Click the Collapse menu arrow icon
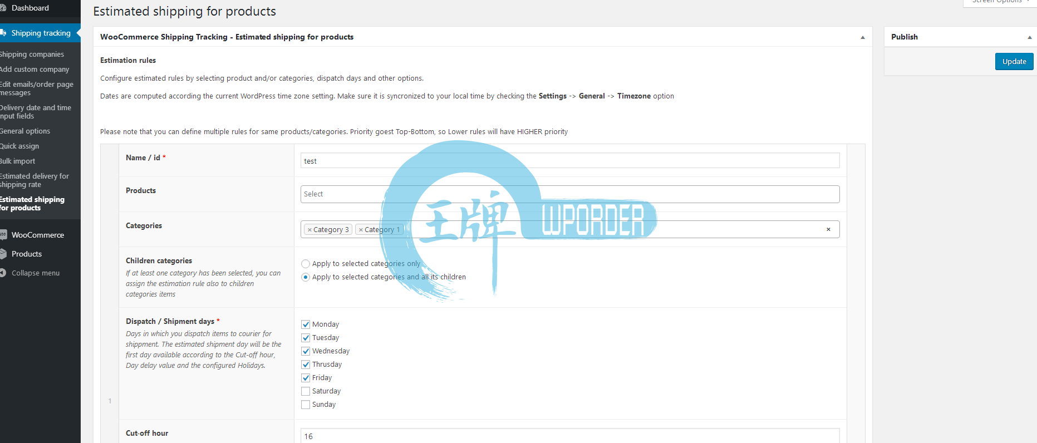The width and height of the screenshot is (1037, 443). (x=3, y=273)
